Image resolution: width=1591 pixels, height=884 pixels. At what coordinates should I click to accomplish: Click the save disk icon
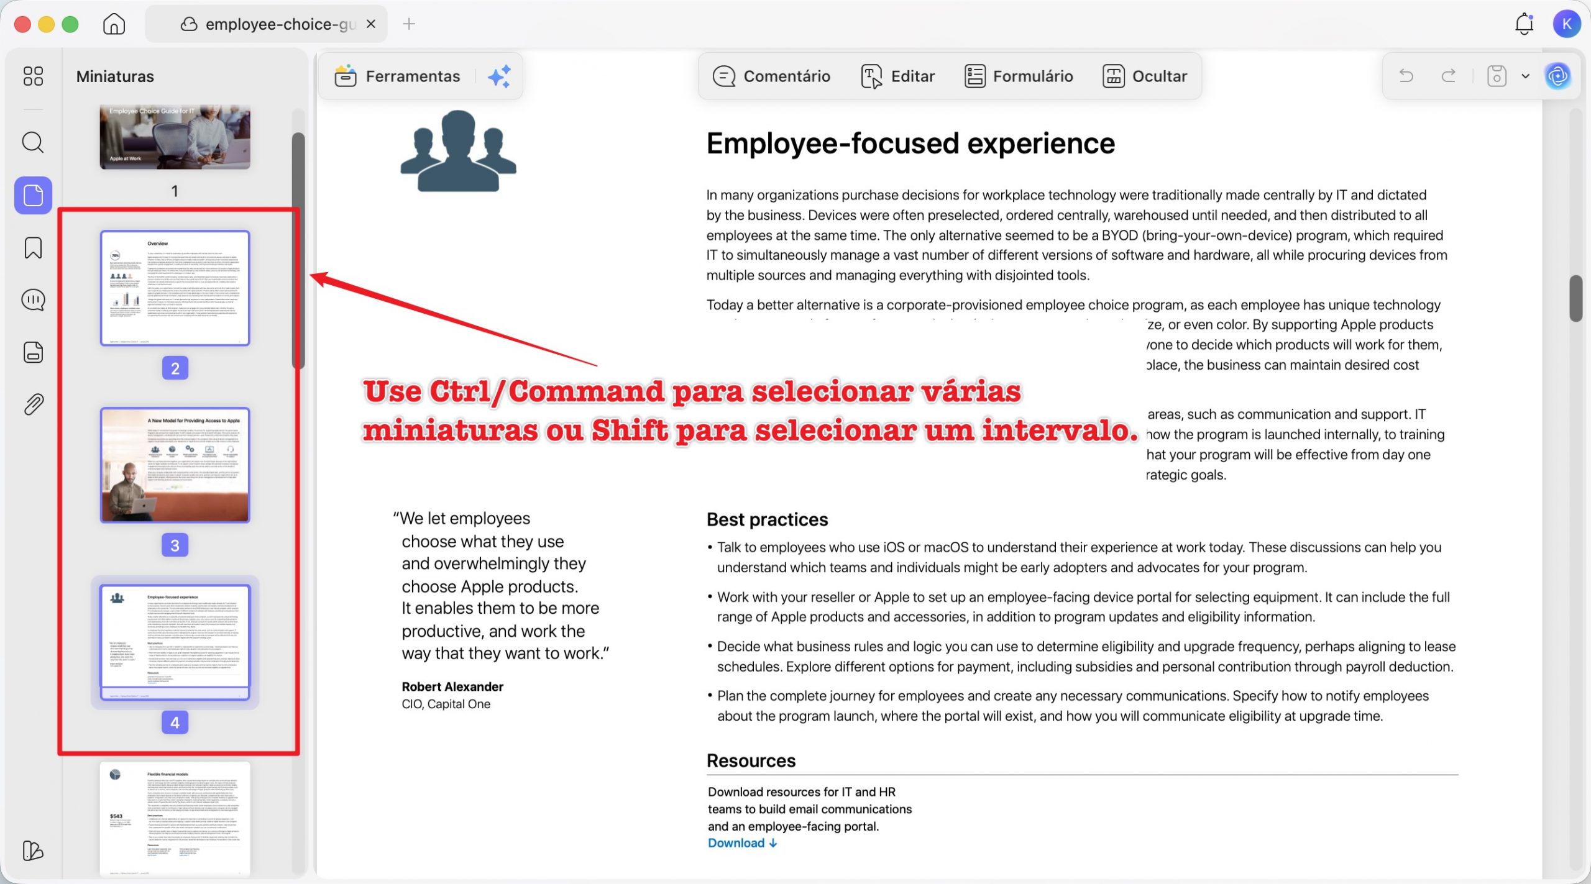[x=1497, y=76]
